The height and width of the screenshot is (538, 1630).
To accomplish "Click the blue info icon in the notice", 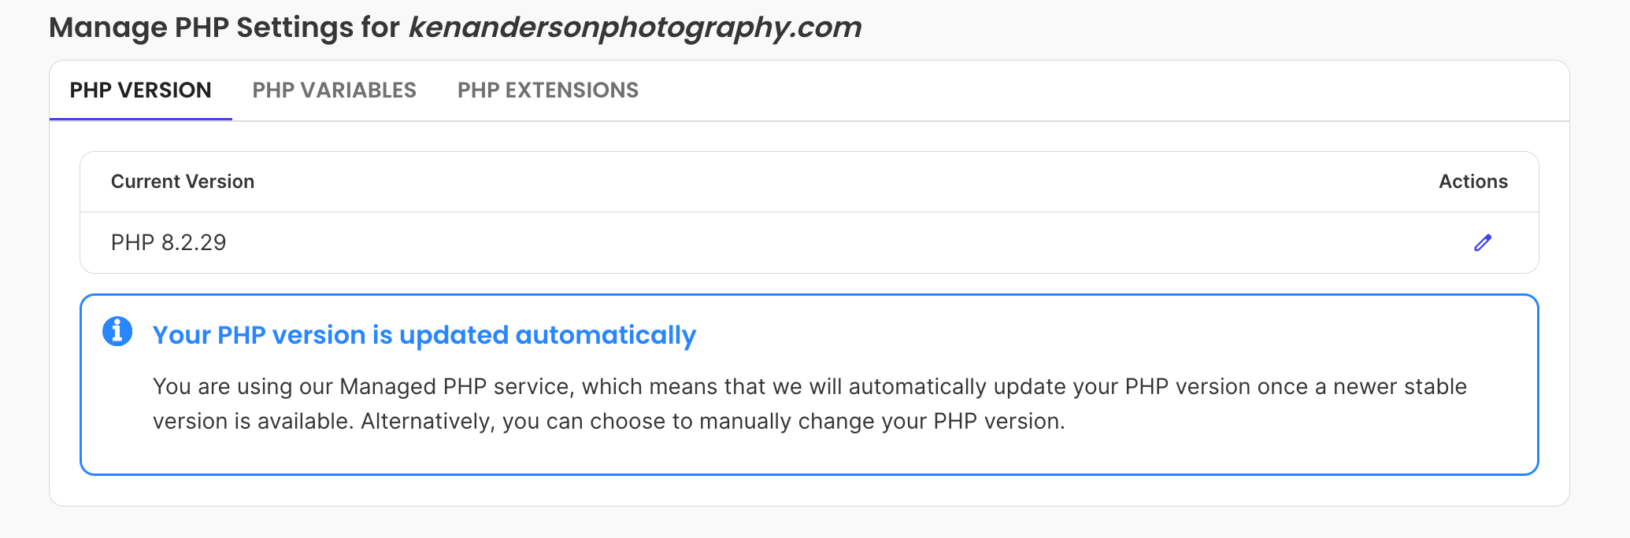I will point(117,331).
